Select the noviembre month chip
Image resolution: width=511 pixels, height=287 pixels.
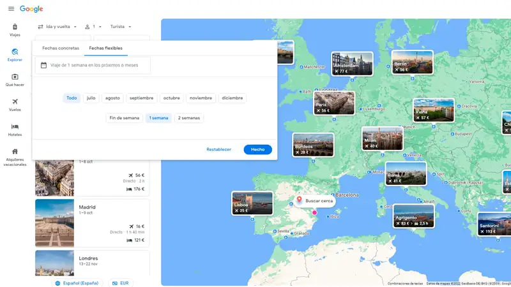[x=201, y=98]
